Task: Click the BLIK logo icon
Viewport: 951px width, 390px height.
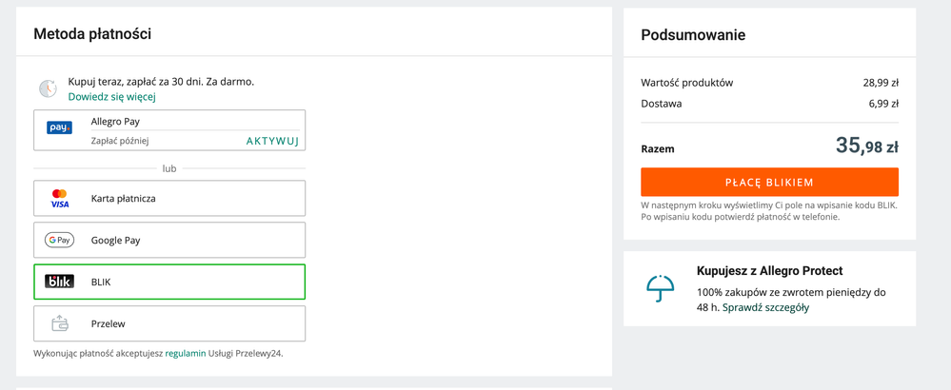Action: click(x=60, y=282)
